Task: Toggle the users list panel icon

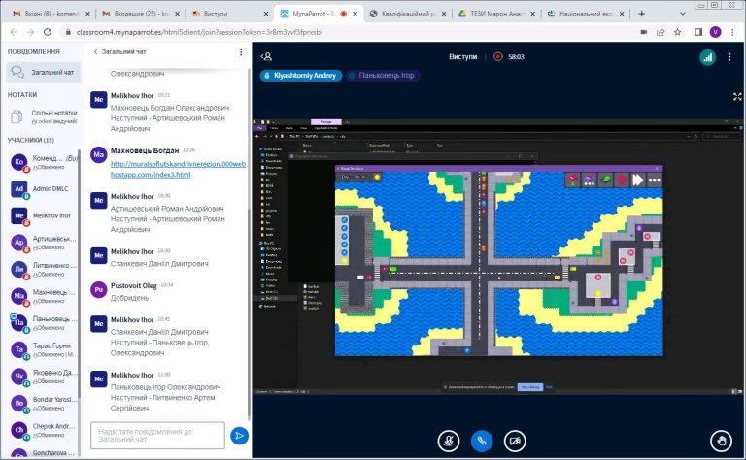Action: tap(267, 56)
